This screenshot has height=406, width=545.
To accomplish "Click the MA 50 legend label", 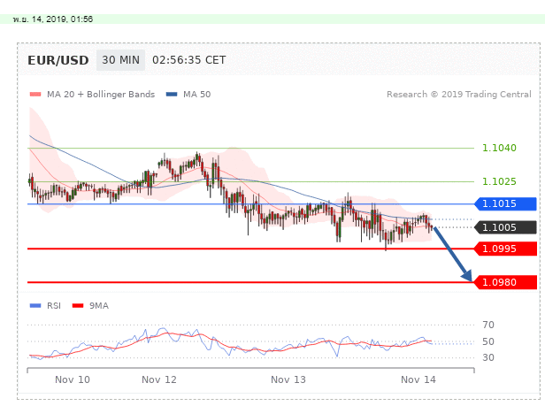I will pos(197,95).
